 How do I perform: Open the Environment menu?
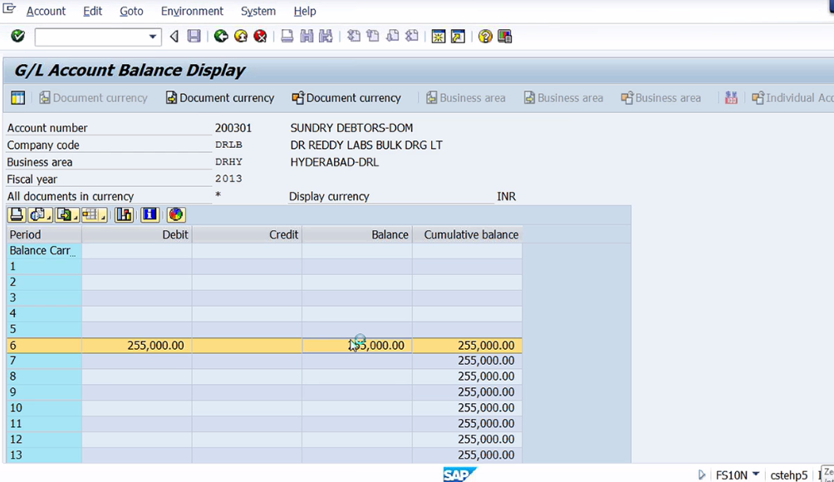192,11
